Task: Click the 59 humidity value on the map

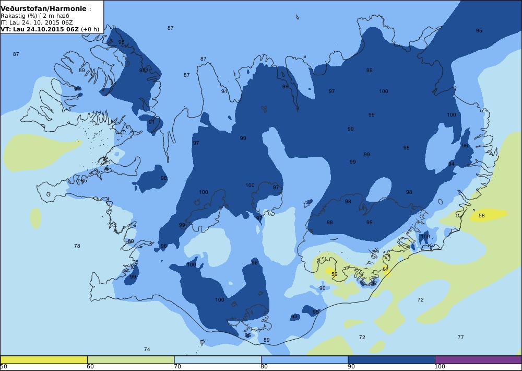Action: tap(334, 274)
